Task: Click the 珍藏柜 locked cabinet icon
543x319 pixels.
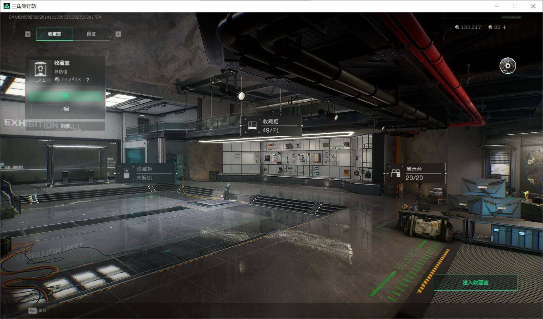Action: click(126, 173)
